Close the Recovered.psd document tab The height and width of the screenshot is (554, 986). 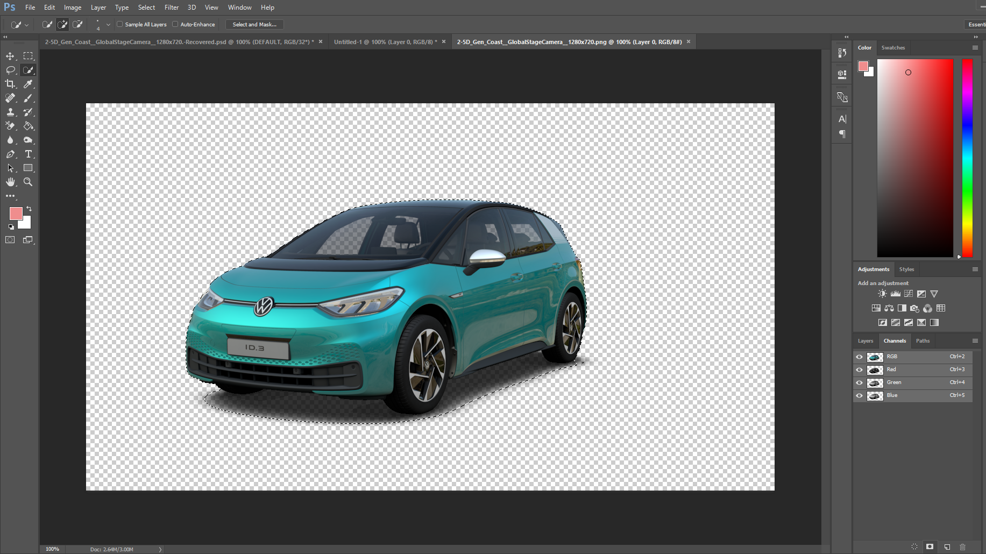321,41
